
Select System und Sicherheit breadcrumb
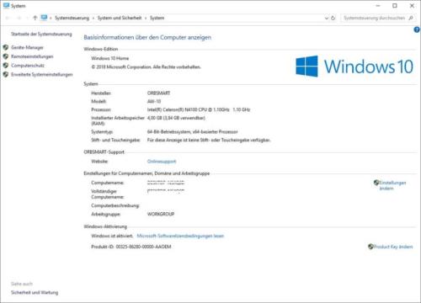coord(120,18)
